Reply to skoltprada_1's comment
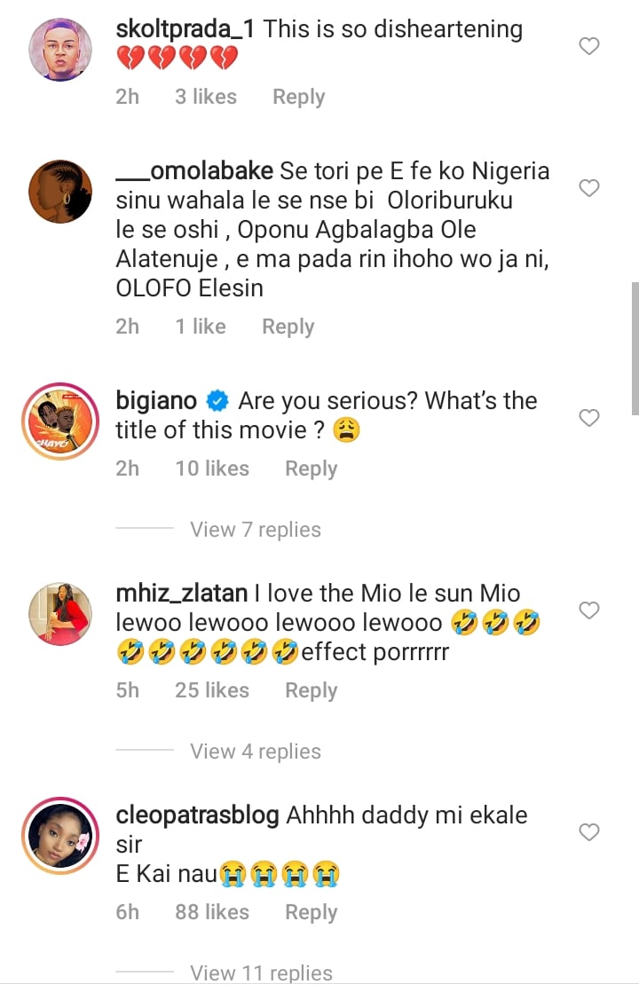639x1000 pixels. click(298, 97)
